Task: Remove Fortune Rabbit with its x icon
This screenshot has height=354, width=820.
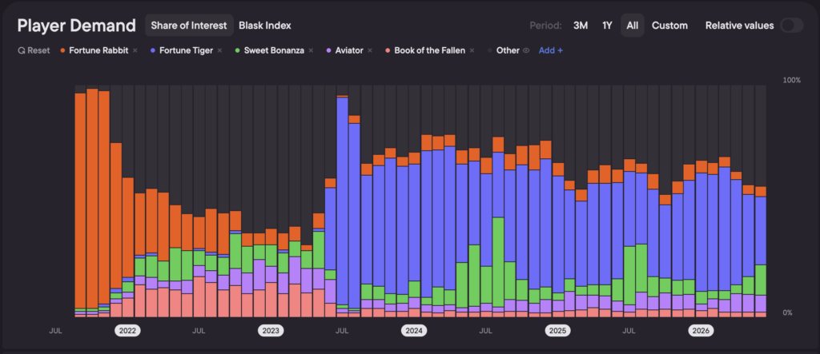Action: (135, 50)
